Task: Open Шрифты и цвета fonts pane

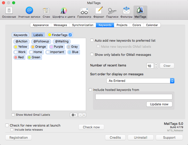Action: (x=64, y=12)
